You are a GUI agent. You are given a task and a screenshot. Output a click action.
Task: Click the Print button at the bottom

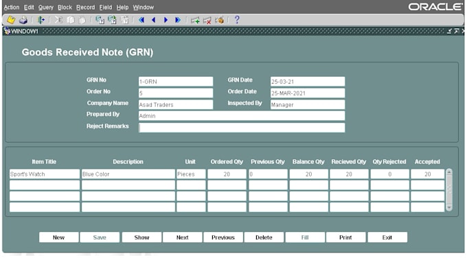[345, 237]
